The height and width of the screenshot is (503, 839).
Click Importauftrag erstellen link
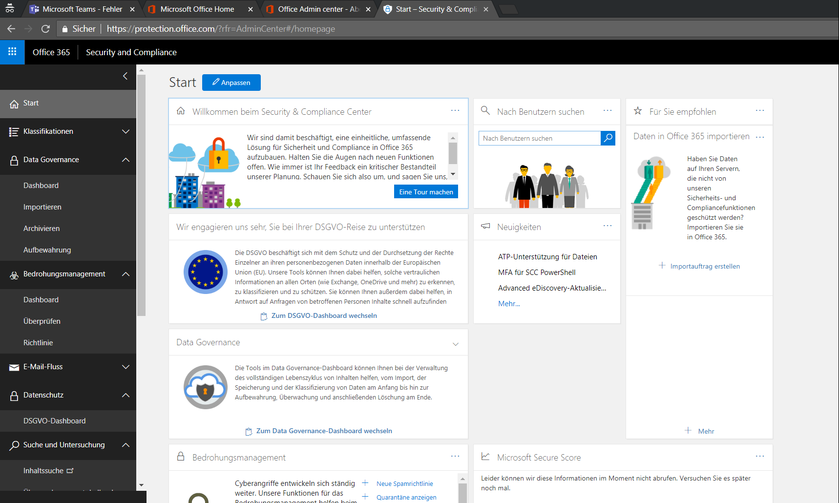[x=705, y=266]
